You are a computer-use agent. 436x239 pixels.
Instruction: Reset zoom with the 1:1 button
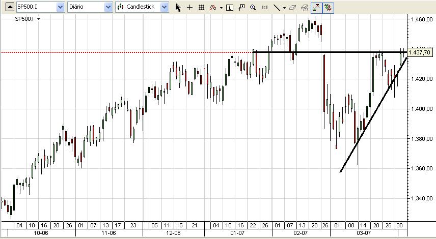(x=264, y=8)
